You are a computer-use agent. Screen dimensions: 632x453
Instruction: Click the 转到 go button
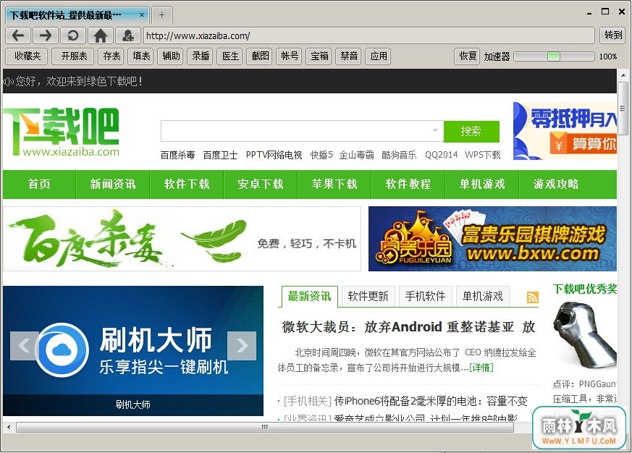(x=613, y=35)
